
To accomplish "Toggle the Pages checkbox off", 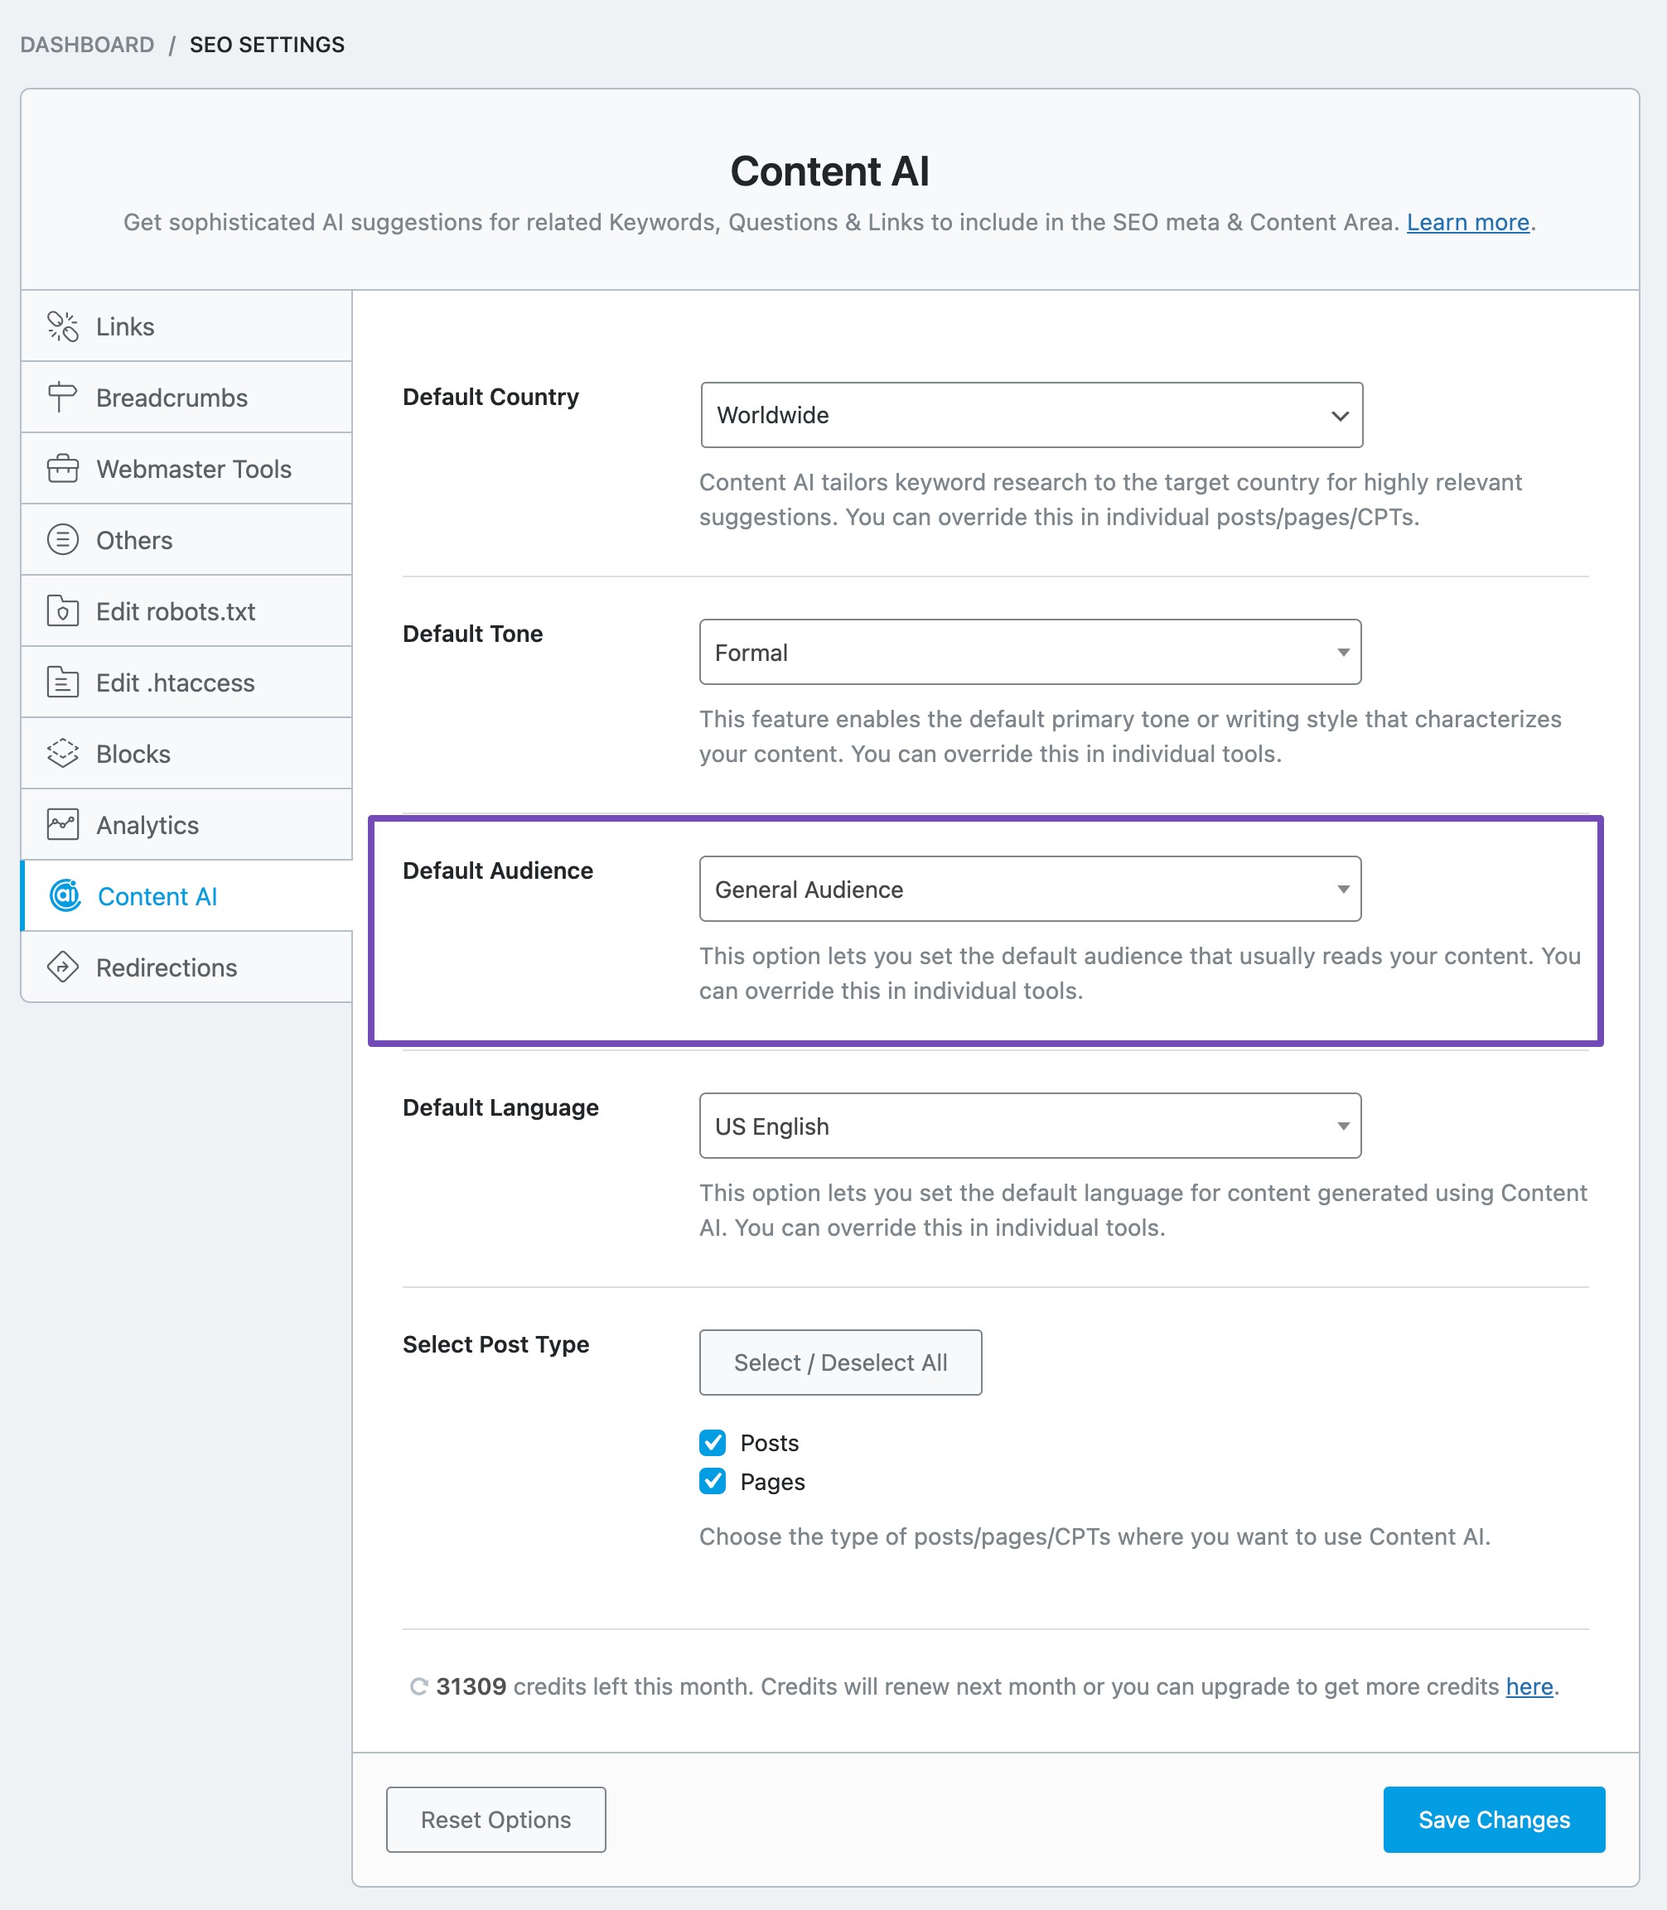I will coord(713,1479).
